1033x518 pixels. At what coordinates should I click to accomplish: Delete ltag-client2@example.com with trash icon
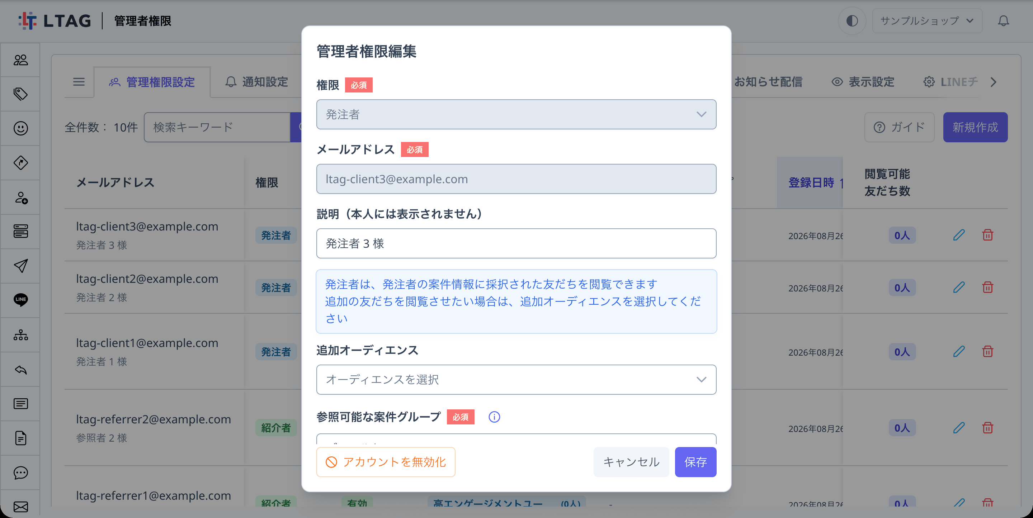click(987, 287)
